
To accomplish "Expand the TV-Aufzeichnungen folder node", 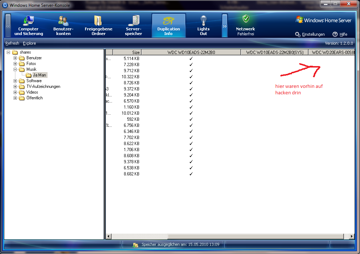I will [15, 87].
